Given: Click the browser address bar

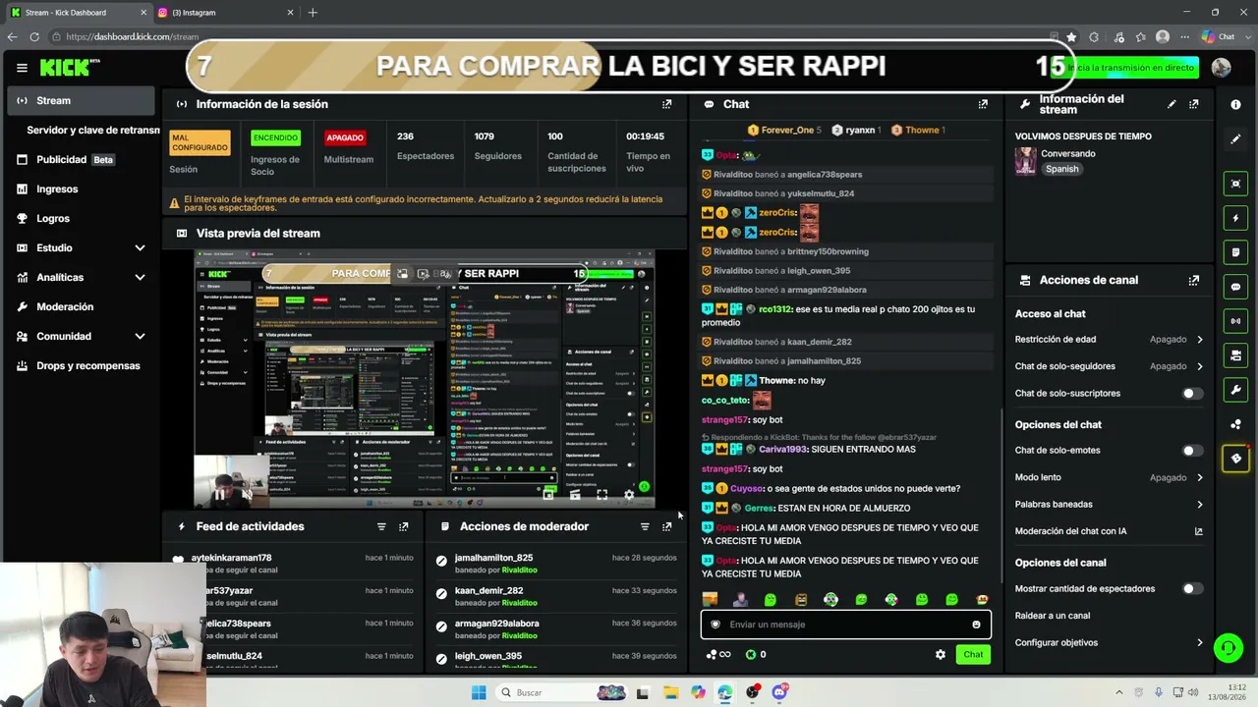Looking at the screenshot, I should (x=550, y=36).
